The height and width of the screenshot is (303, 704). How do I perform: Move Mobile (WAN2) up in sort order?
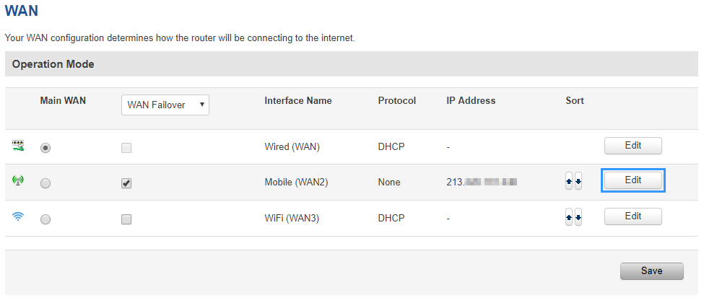(569, 183)
